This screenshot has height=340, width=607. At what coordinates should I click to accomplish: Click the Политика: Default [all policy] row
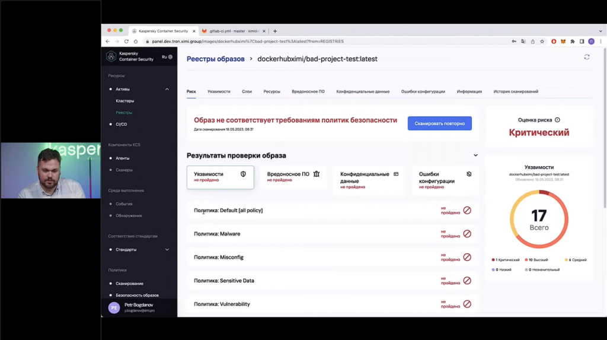333,211
